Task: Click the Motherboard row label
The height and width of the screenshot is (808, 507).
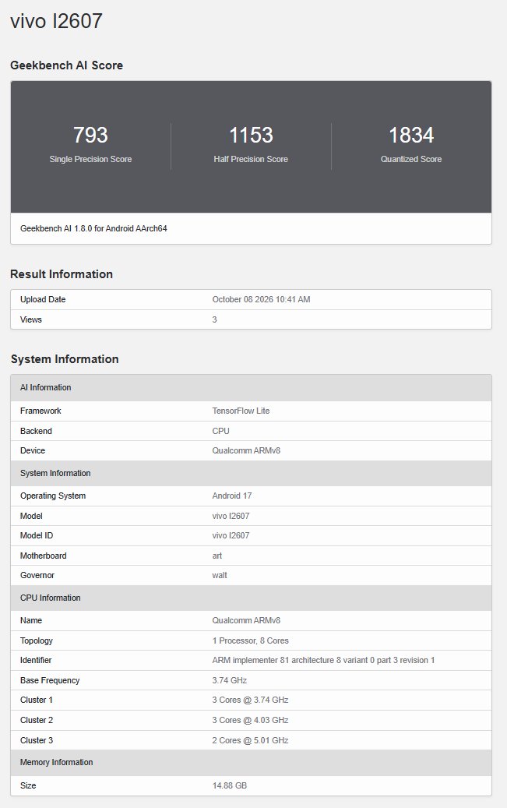Action: (44, 556)
